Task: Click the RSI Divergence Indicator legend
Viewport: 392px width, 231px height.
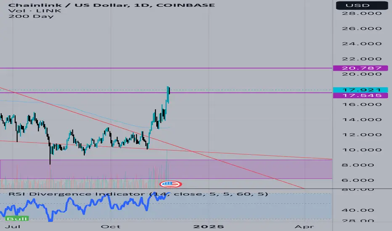Action: tap(138, 194)
